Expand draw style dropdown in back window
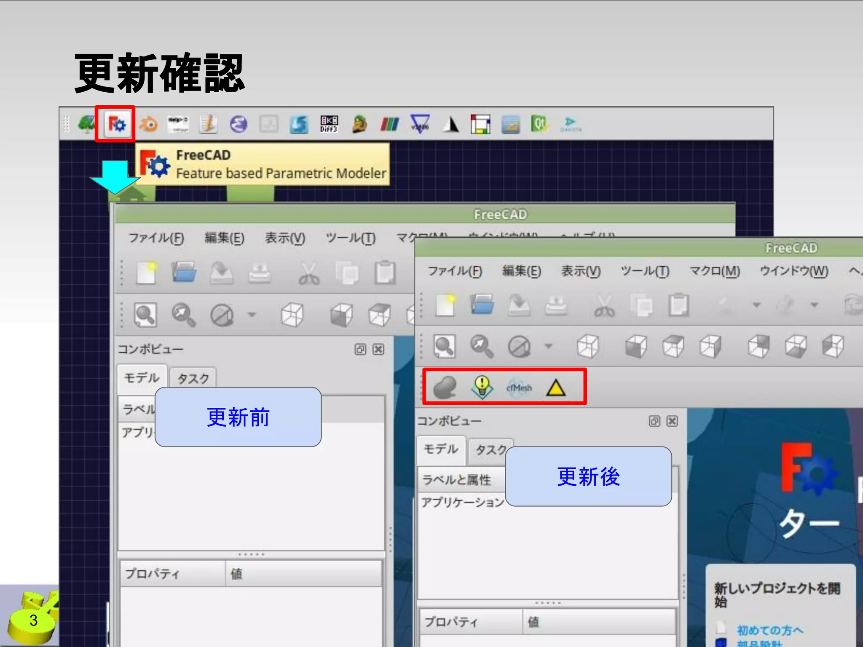Image resolution: width=863 pixels, height=647 pixels. tap(252, 314)
